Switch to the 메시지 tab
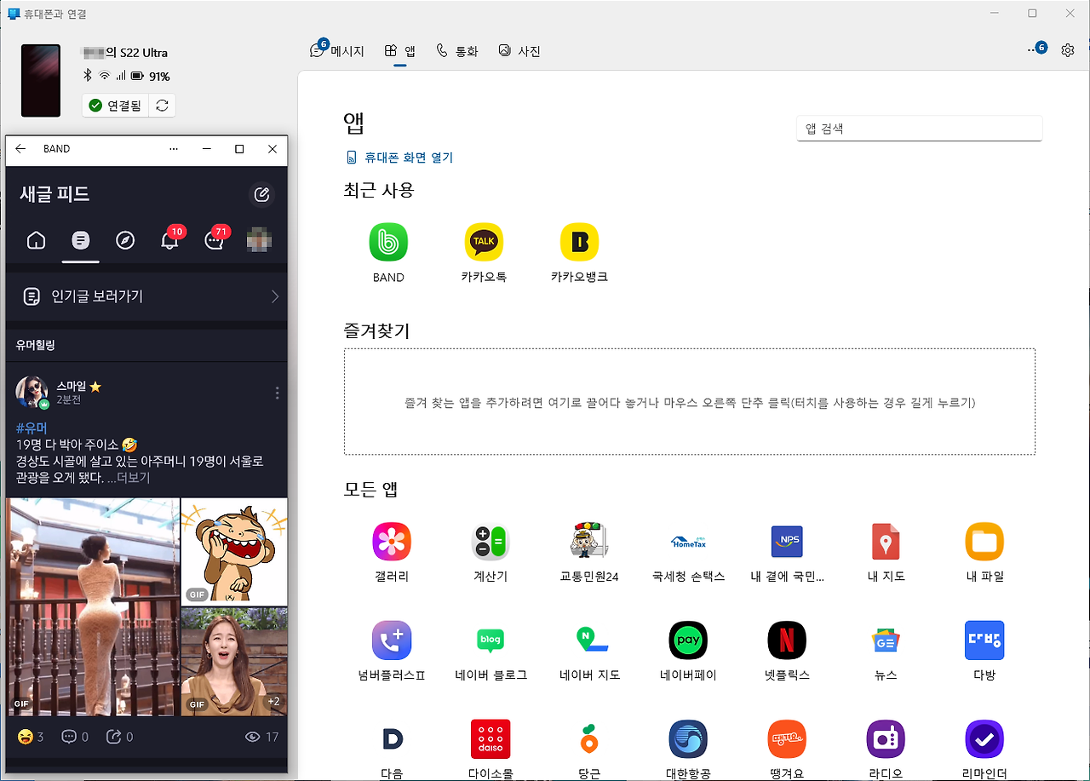 point(337,50)
